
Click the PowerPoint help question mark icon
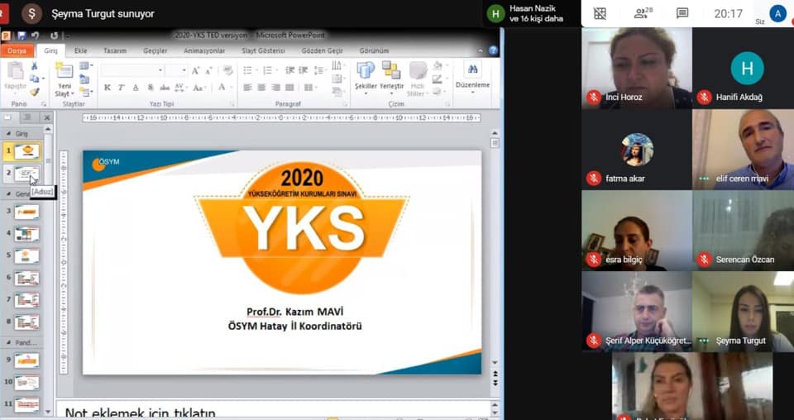[x=493, y=50]
